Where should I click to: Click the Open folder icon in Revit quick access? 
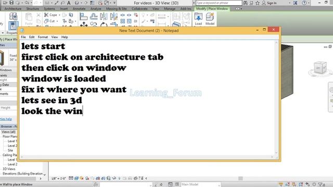pos(5,3)
